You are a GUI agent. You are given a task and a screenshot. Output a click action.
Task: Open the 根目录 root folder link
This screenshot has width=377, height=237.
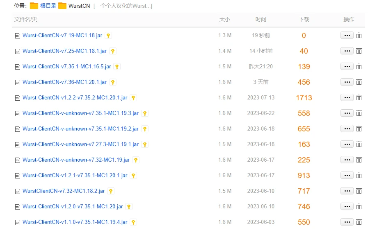pos(48,6)
